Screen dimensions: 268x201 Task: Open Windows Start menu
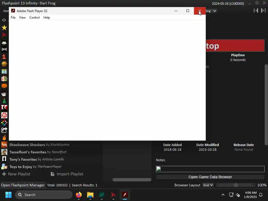(8, 195)
